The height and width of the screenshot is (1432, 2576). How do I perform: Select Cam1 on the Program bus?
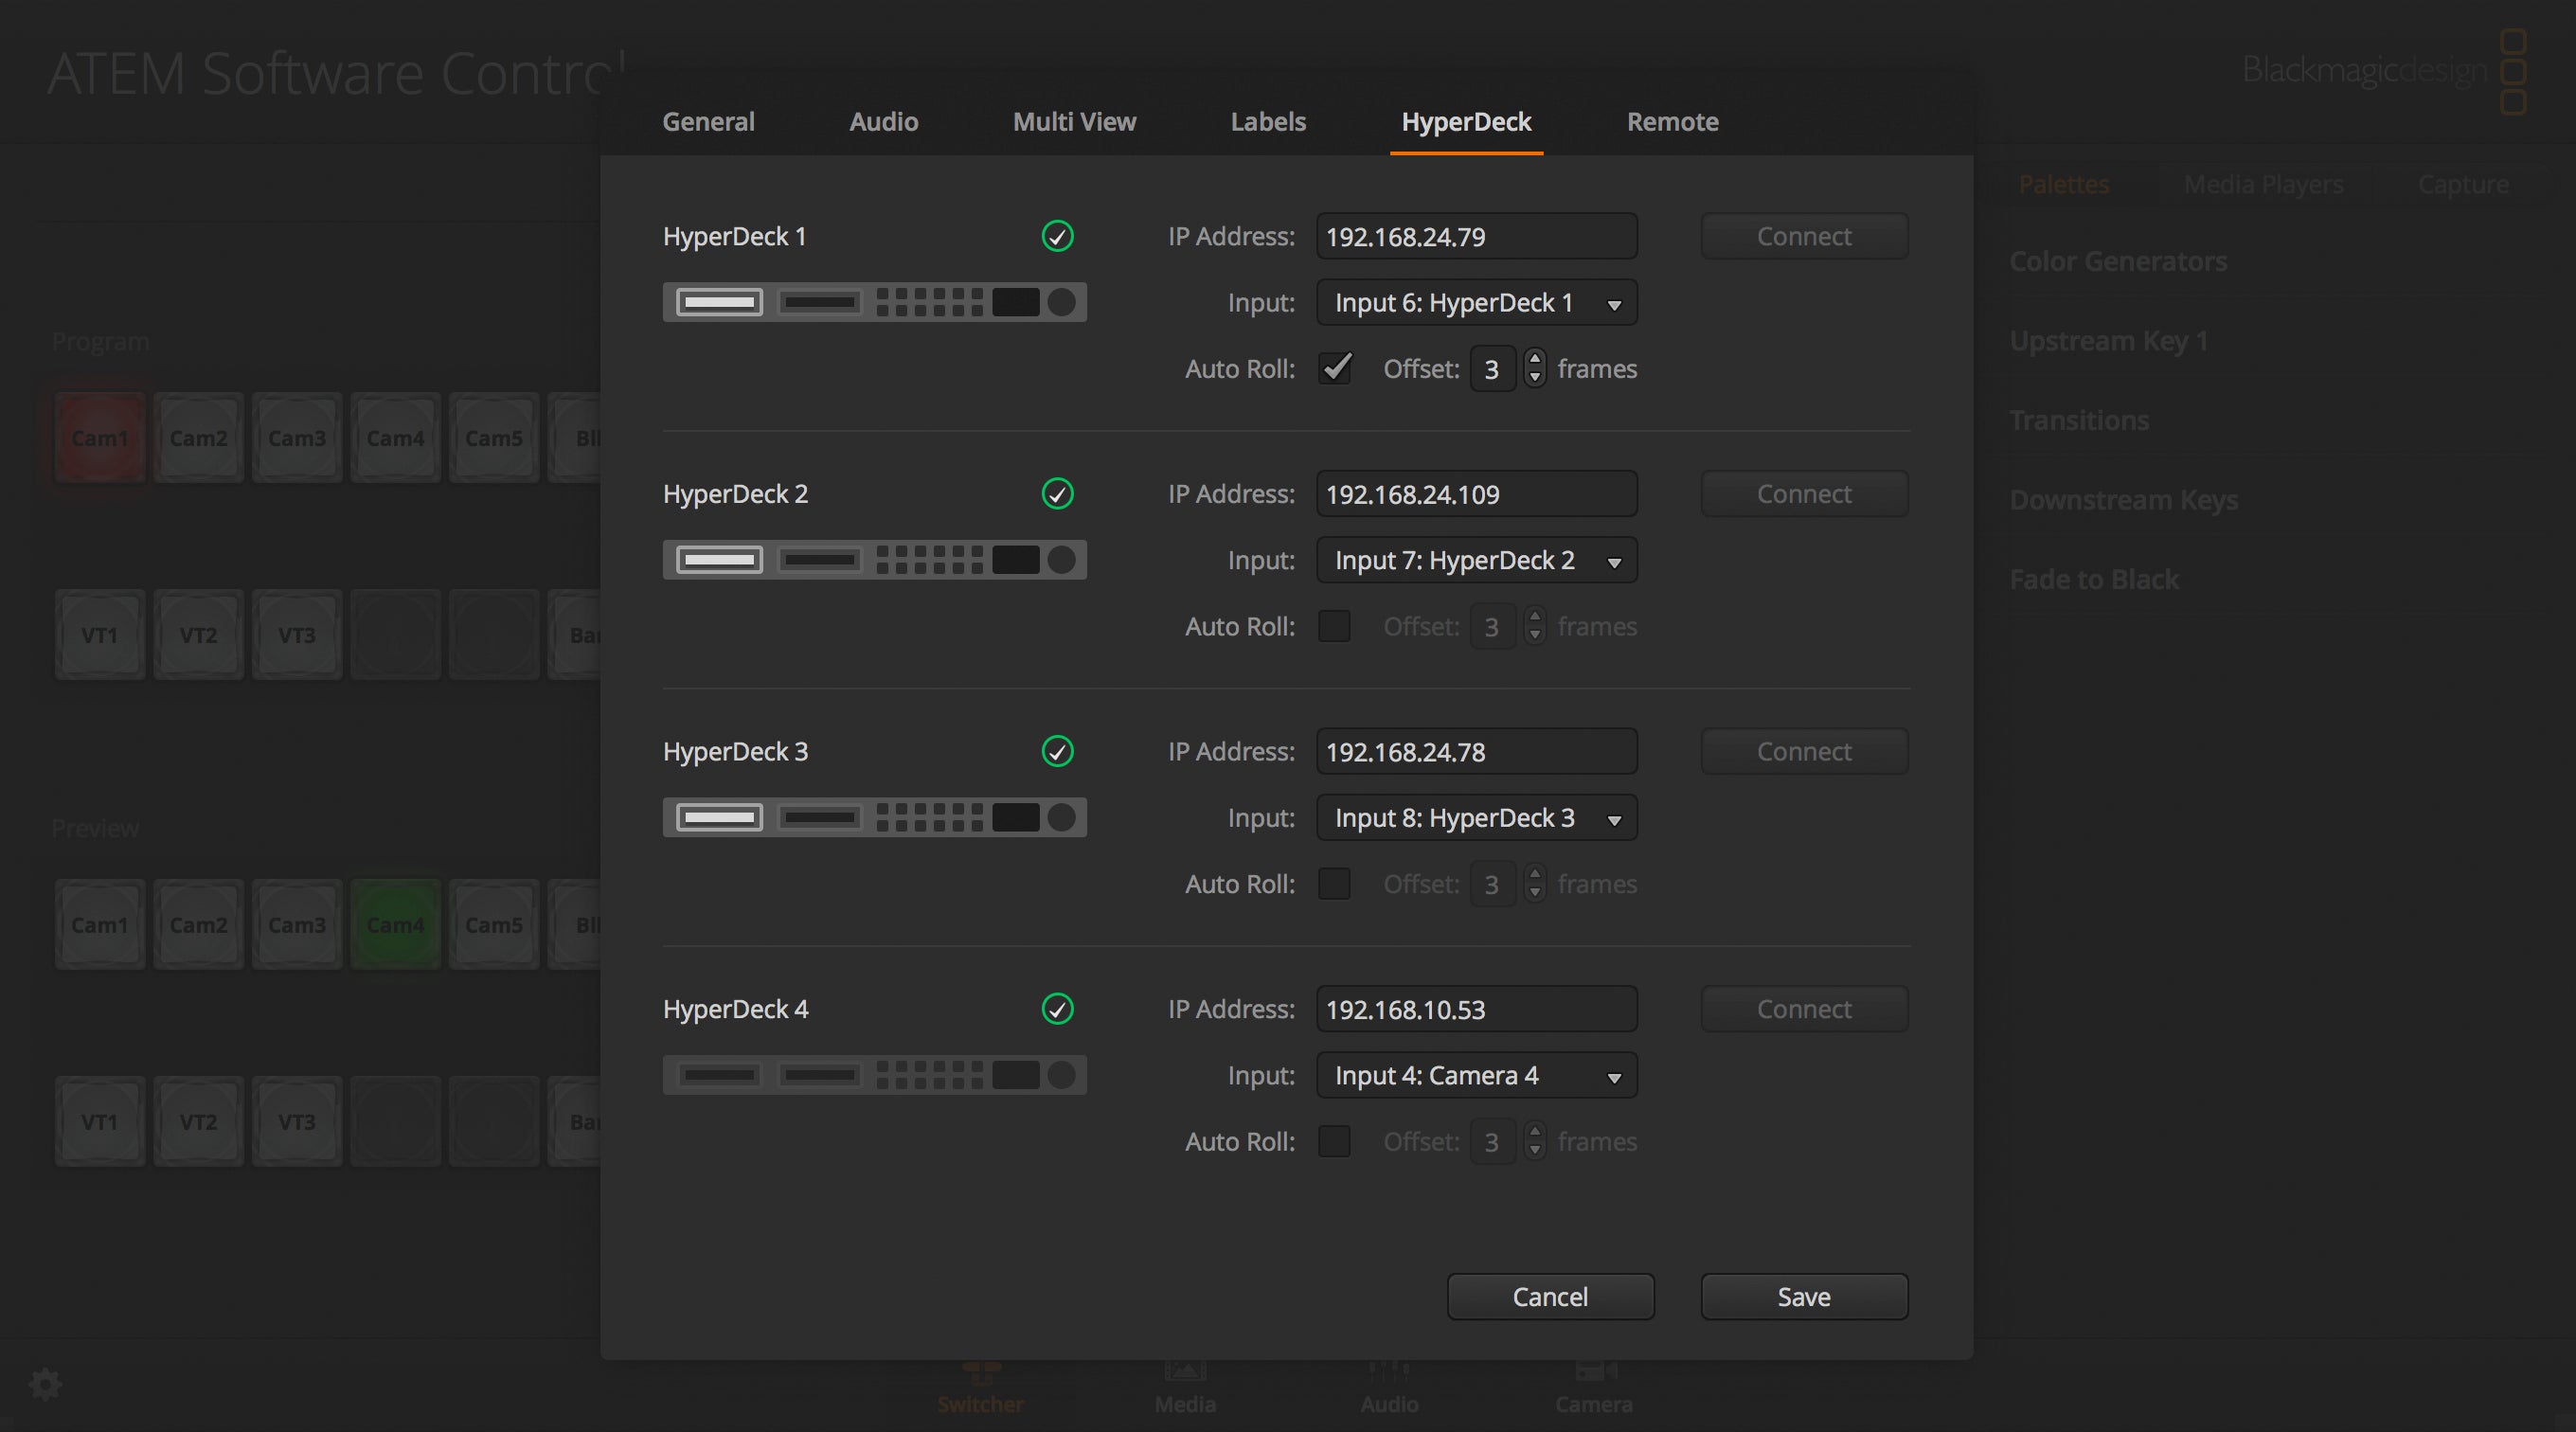(x=99, y=438)
